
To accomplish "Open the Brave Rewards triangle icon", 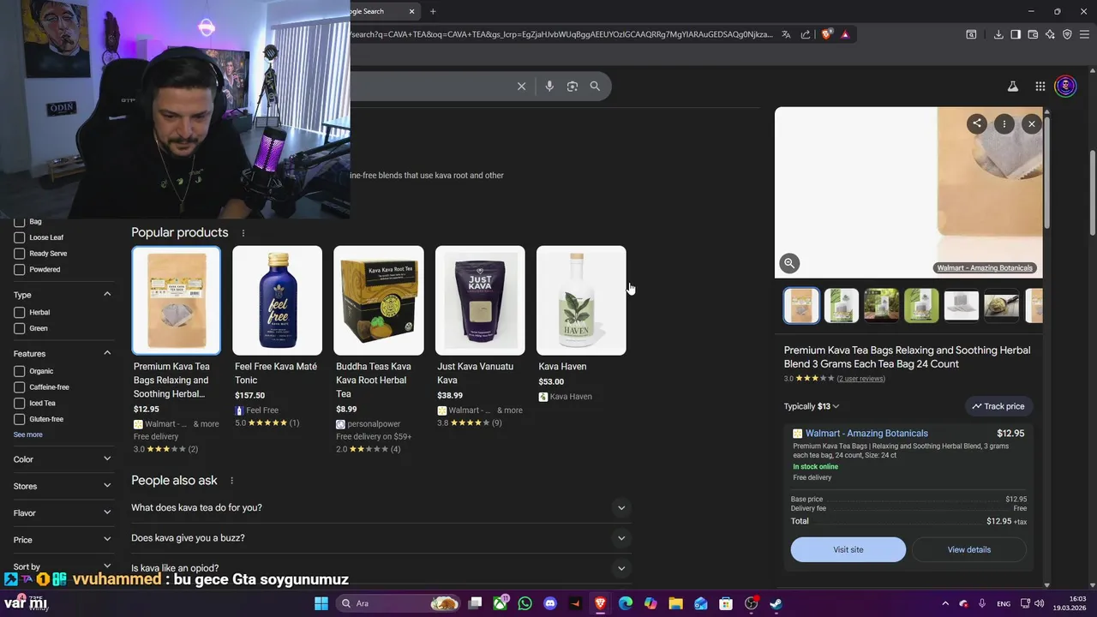I will (x=845, y=35).
